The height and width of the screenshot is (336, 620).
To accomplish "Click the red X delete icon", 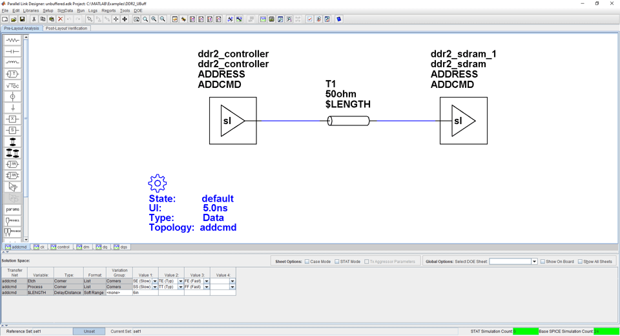I will click(x=61, y=19).
